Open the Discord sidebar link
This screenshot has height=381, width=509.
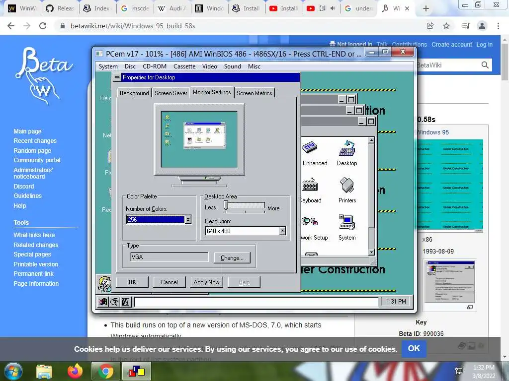24,187
